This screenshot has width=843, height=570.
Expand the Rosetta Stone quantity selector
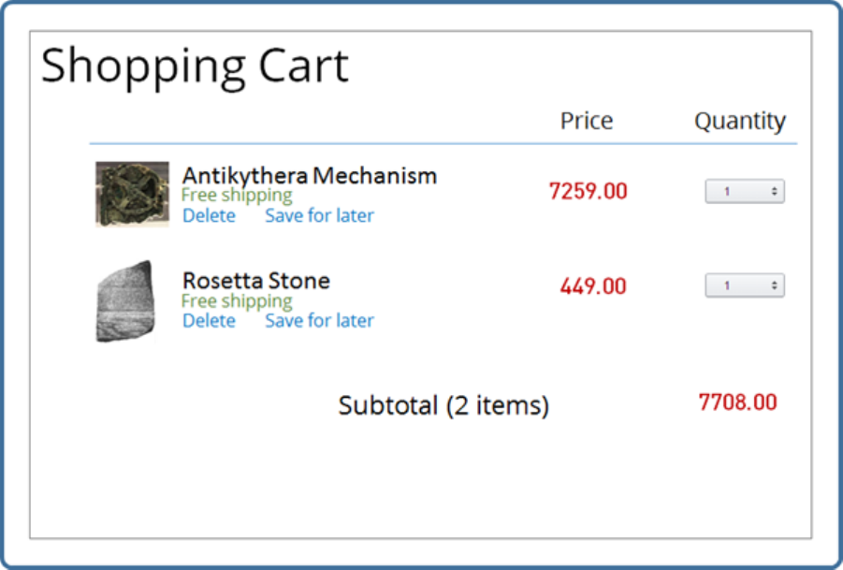point(744,286)
